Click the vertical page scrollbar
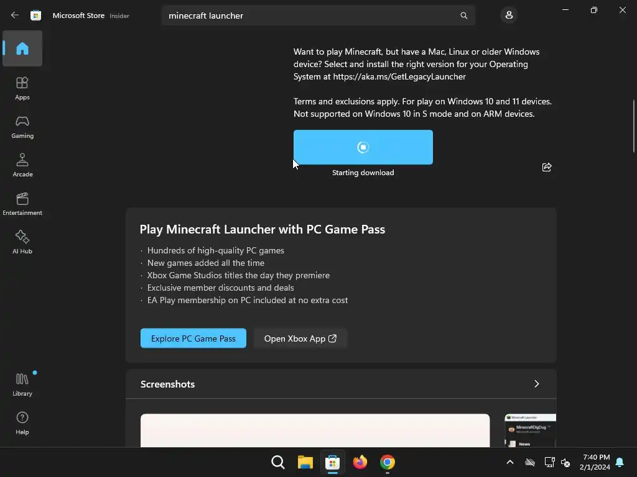 (x=634, y=126)
